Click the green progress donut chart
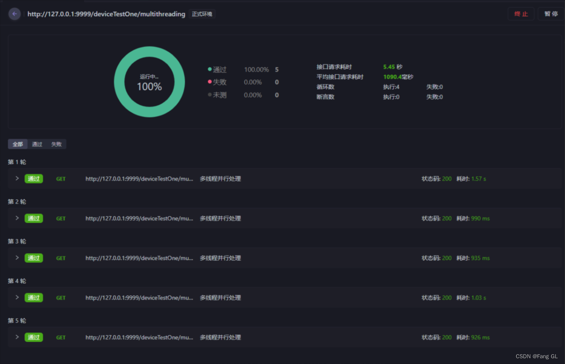This screenshot has height=364, width=565. coord(150,57)
